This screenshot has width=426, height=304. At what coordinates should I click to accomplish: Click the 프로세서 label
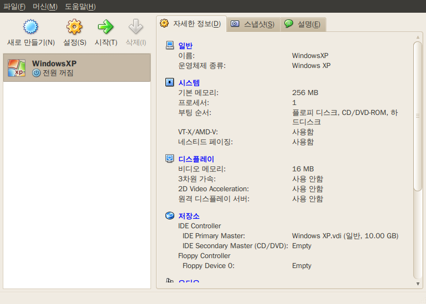coord(194,103)
